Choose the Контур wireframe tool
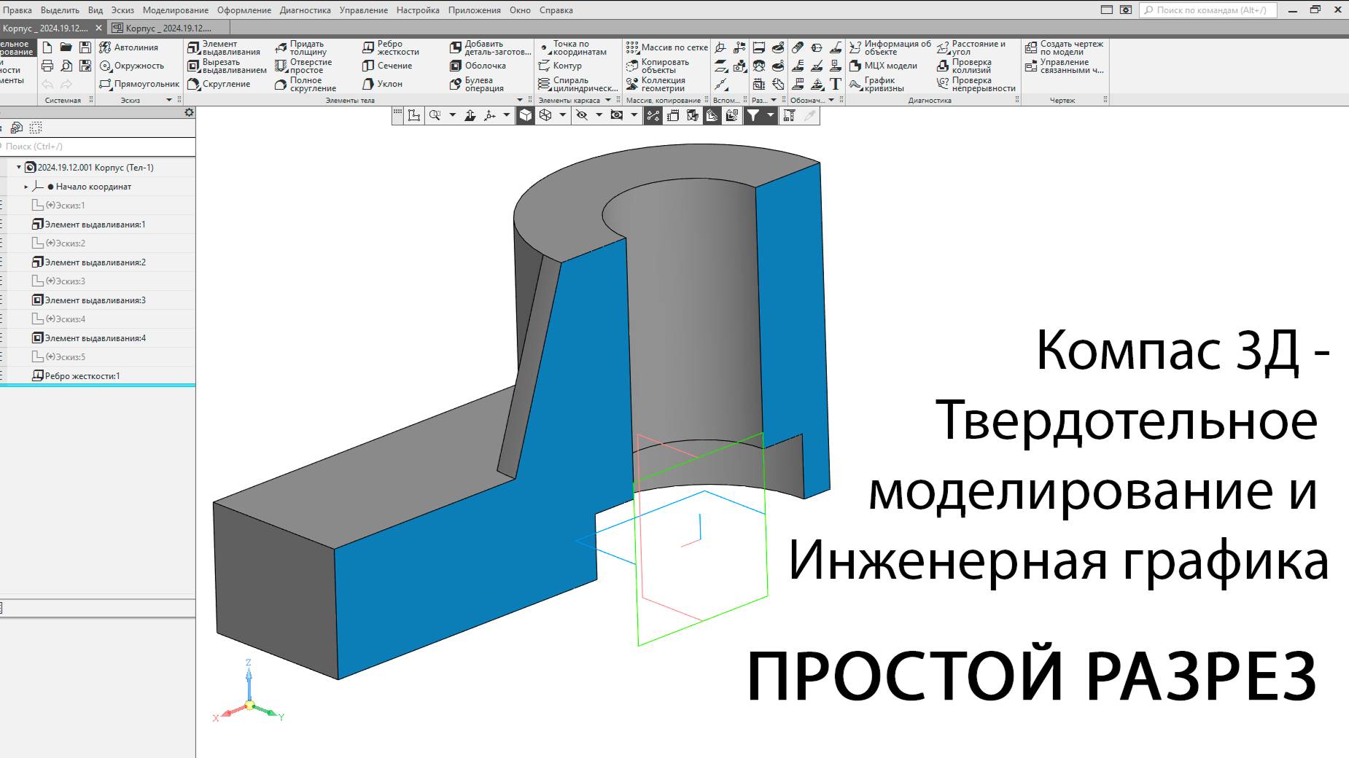This screenshot has height=758, width=1349. point(560,66)
